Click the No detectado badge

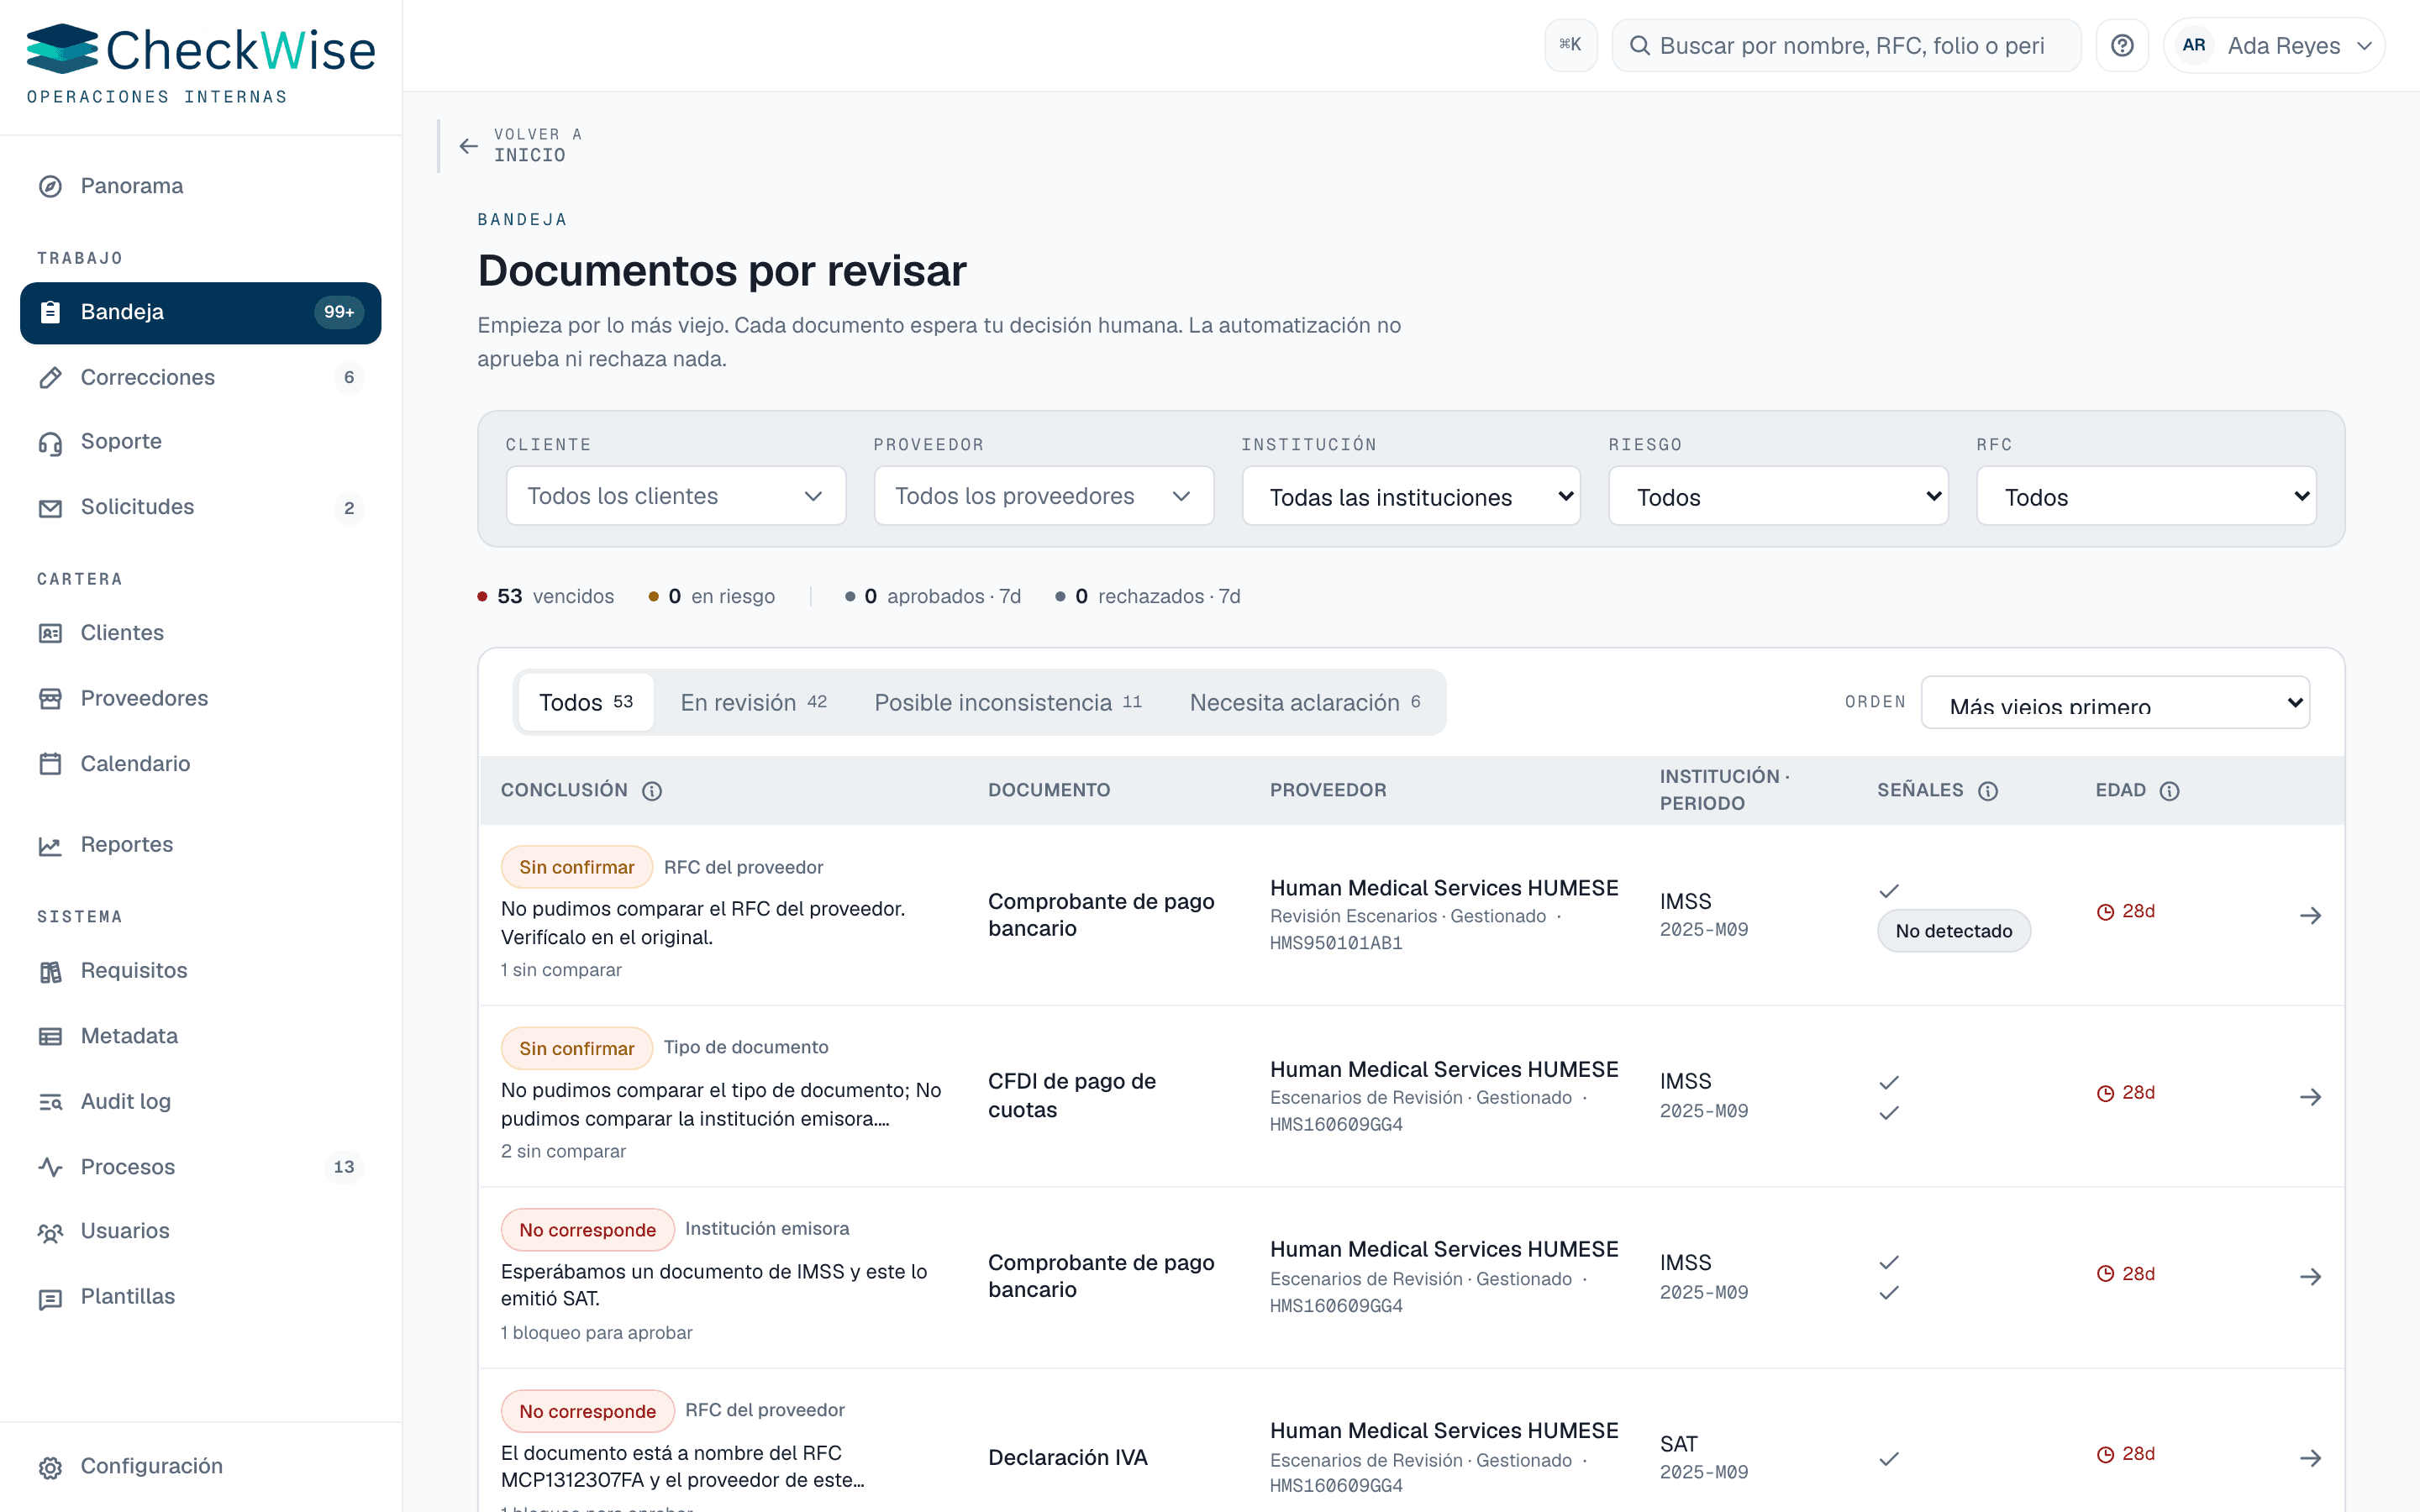tap(1953, 931)
